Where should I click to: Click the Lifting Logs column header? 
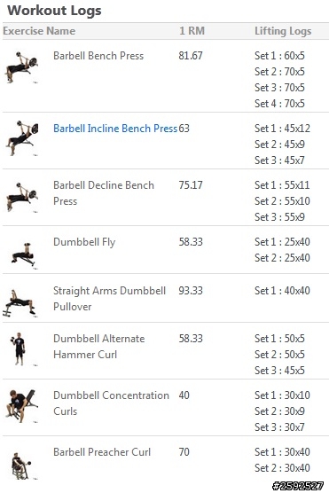click(x=283, y=31)
